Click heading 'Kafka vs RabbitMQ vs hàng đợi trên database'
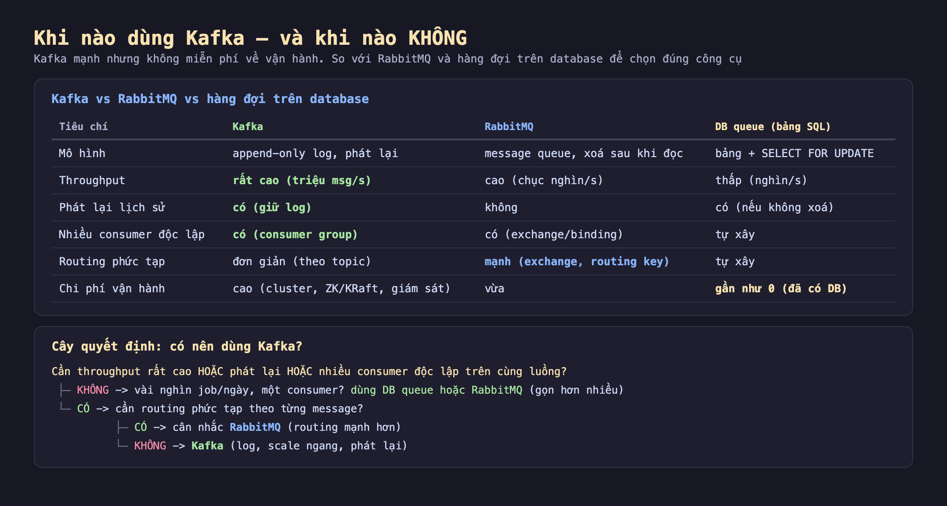The height and width of the screenshot is (506, 947). tap(210, 99)
